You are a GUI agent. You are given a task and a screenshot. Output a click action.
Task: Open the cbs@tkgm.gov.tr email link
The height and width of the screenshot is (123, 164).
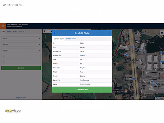[x=21, y=98]
